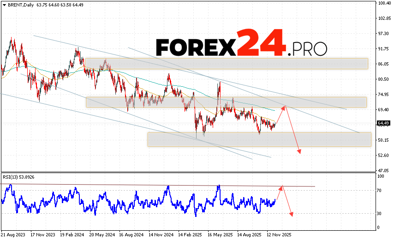Viewport: 394px width, 240px height.
Task: Click the 47.05 price axis label
Action: pyautogui.click(x=383, y=170)
